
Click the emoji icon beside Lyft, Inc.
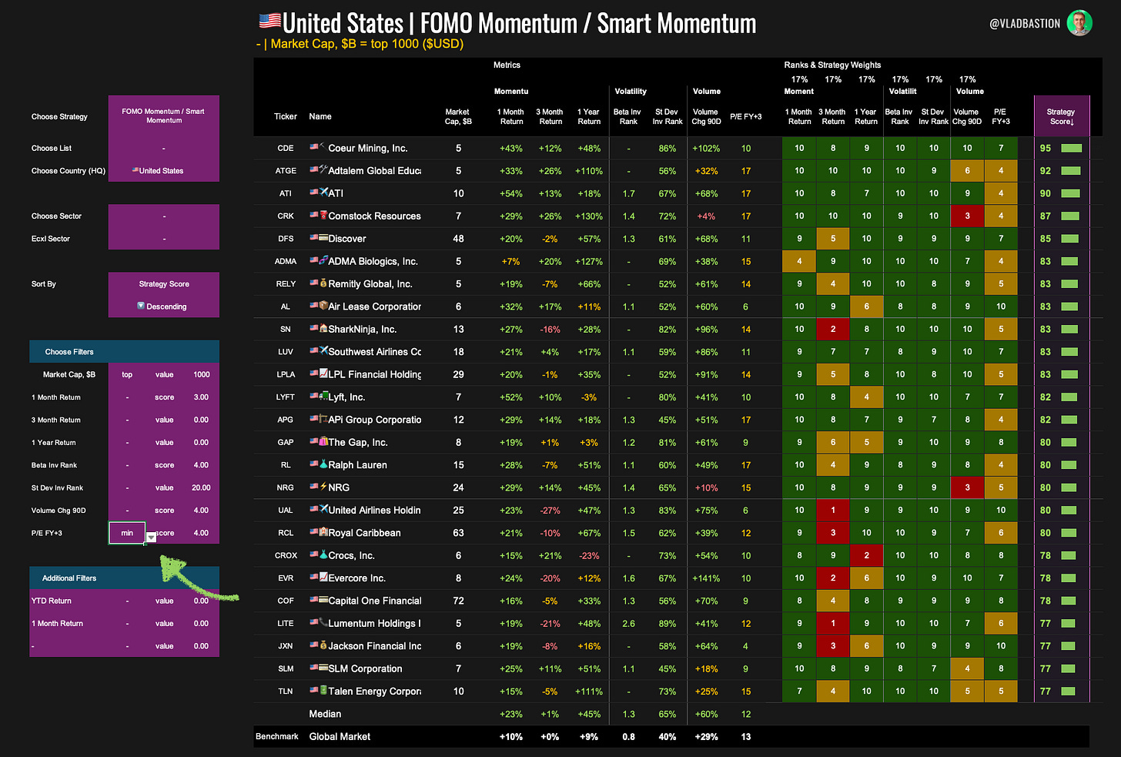coord(323,397)
